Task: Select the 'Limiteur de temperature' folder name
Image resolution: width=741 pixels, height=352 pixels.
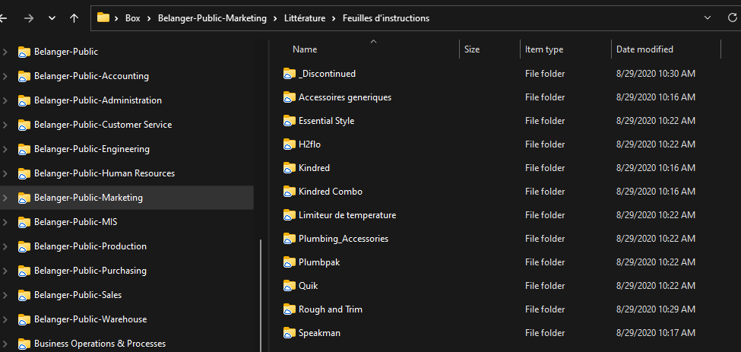Action: 347,215
